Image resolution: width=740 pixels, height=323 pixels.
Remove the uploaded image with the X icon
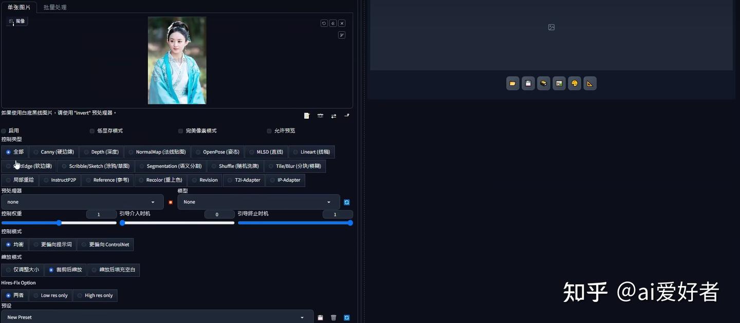click(x=342, y=23)
